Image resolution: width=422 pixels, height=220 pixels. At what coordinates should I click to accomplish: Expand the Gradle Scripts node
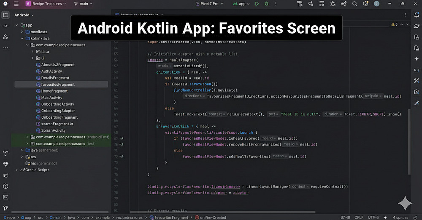(x=17, y=170)
